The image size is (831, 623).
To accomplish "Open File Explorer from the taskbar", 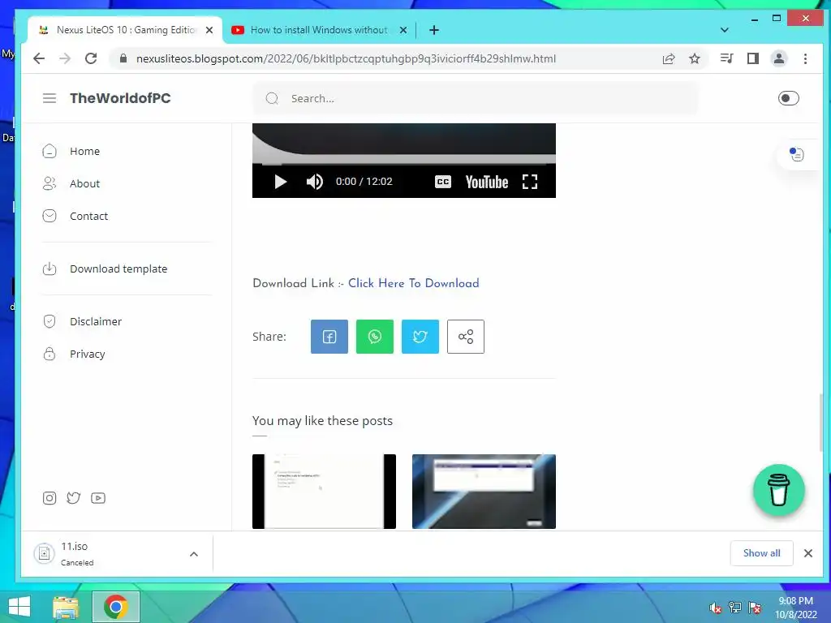I will pyautogui.click(x=66, y=607).
